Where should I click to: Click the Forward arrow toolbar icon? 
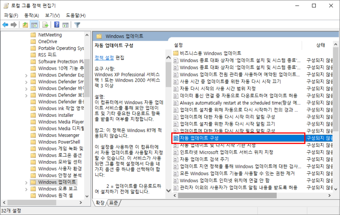[14, 25]
